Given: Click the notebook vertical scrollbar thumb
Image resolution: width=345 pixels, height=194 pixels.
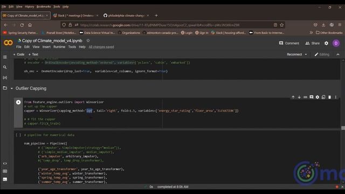Looking at the screenshot, I should tap(343, 128).
